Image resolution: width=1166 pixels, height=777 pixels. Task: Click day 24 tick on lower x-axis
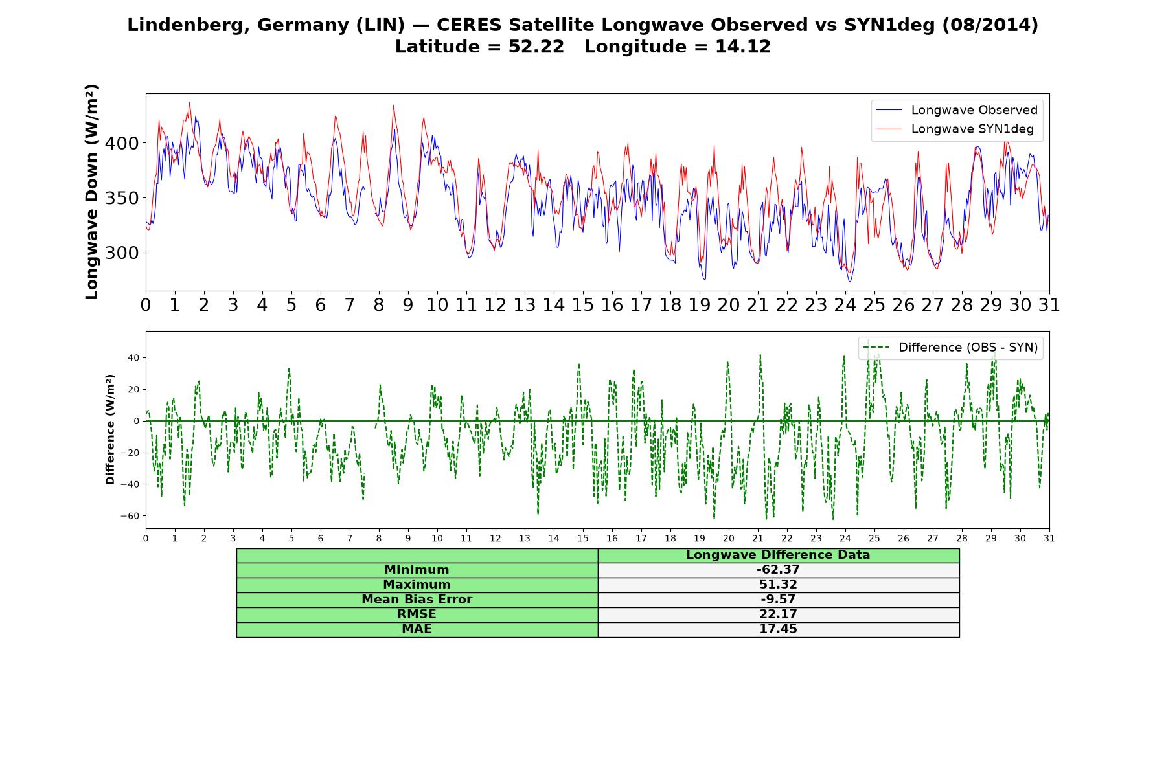pyautogui.click(x=845, y=539)
